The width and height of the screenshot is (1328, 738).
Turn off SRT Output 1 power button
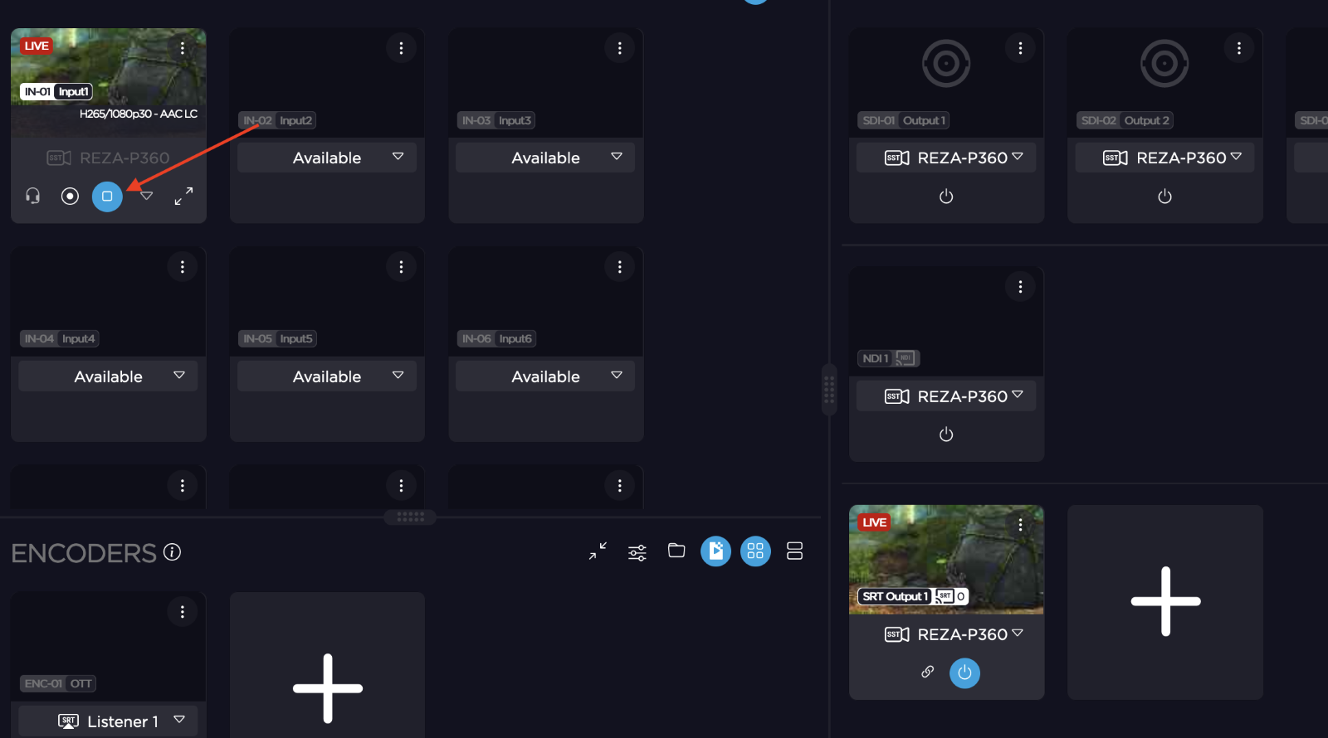pos(964,672)
